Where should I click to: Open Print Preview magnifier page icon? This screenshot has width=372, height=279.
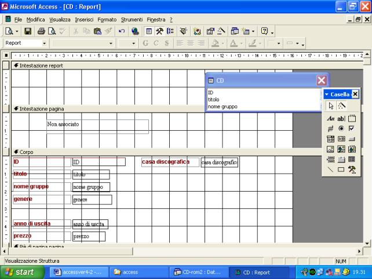click(x=52, y=31)
